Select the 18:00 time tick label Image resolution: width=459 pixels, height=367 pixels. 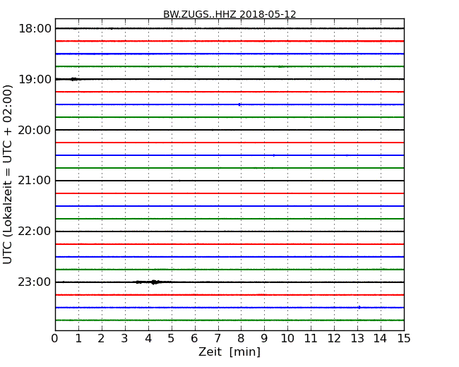35,29
